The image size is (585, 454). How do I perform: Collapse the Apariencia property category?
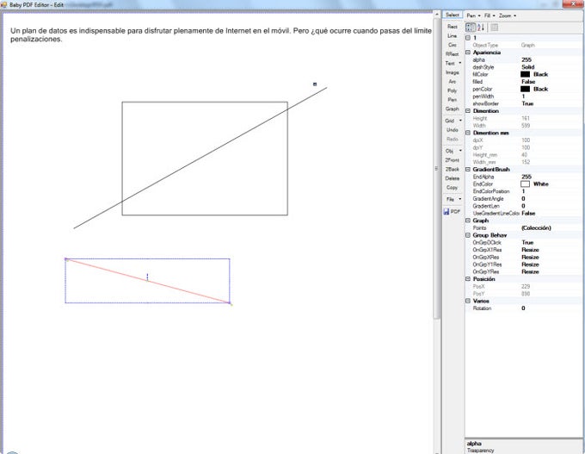click(468, 53)
